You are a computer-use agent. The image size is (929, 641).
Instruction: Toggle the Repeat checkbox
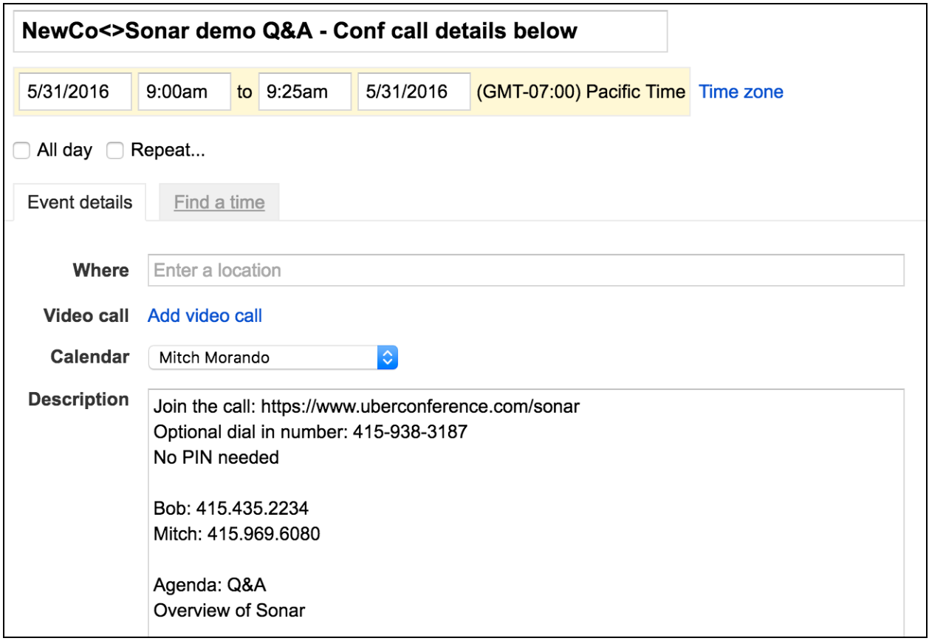coord(114,151)
